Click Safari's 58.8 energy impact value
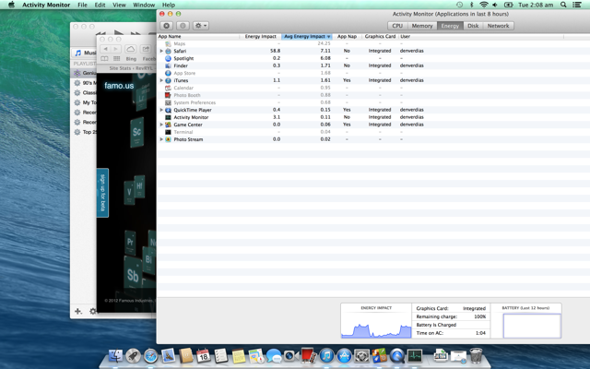 [x=275, y=51]
